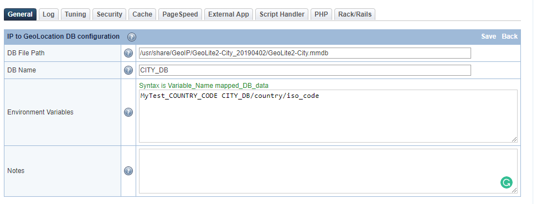
Task: Click the Back link
Action: pyautogui.click(x=510, y=36)
